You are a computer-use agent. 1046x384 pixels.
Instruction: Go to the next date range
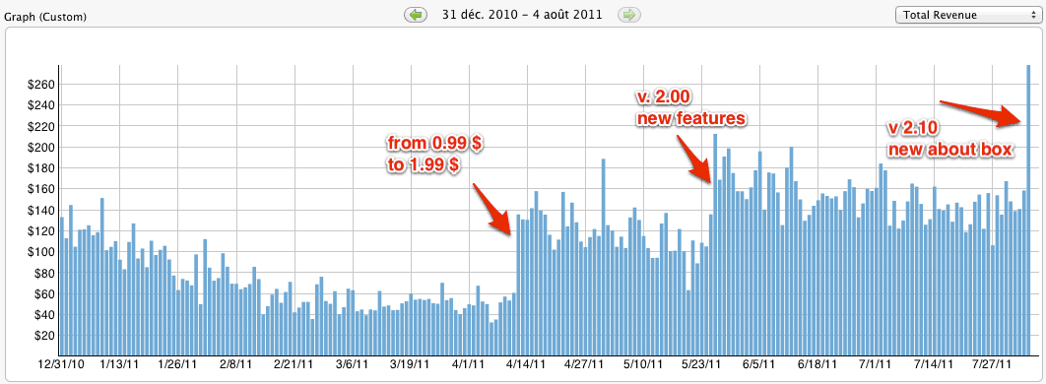coord(629,14)
